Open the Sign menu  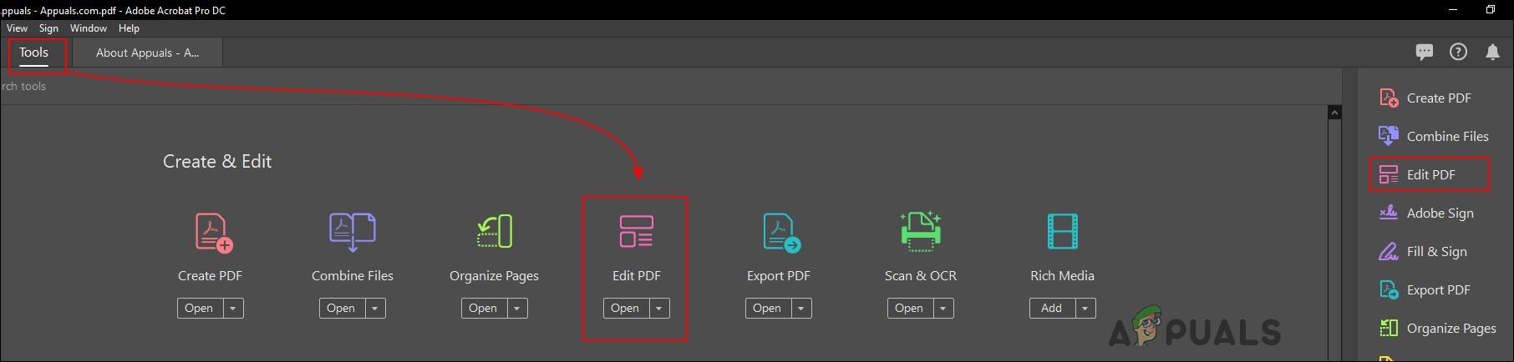coord(48,28)
